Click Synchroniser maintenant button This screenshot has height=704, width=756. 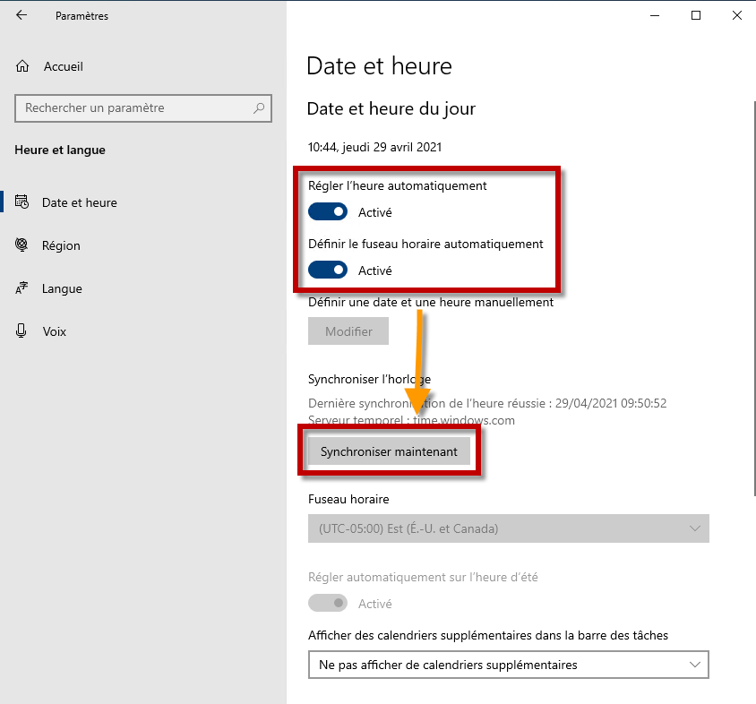click(389, 451)
